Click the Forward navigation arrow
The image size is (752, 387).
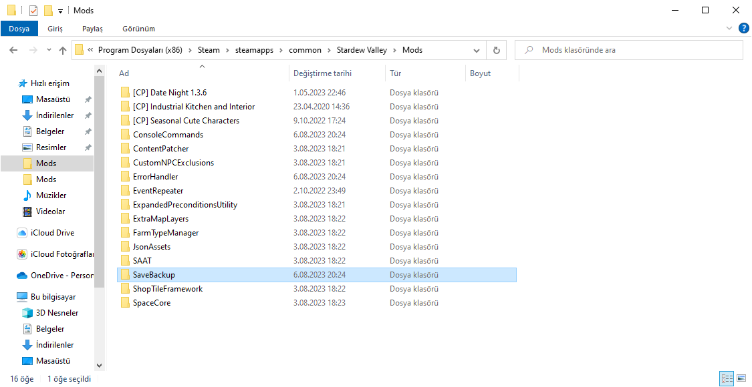33,50
